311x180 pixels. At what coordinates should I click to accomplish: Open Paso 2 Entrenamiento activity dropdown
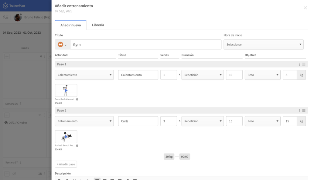point(84,121)
